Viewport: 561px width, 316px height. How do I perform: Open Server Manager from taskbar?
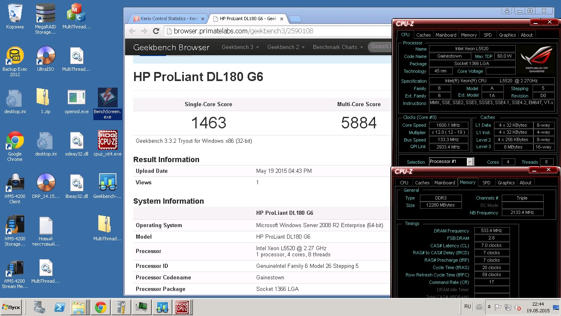pos(39,307)
